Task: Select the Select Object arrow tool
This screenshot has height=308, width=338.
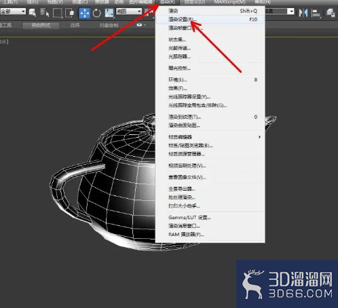Action: (33, 12)
